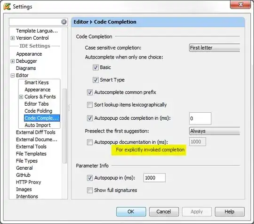Expand the Colors & Fonts node
The image size is (254, 224).
[x=21, y=97]
